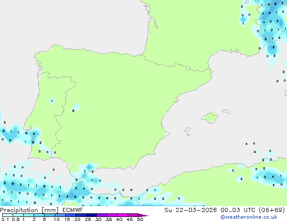Click the '25' legend value
287x221 pixels.
click(88, 219)
